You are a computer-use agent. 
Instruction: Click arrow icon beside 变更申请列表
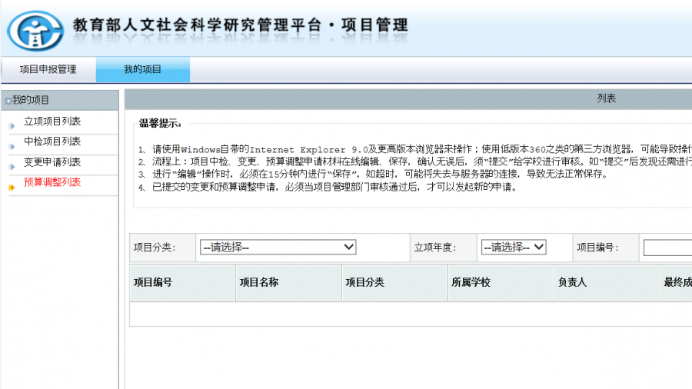click(x=12, y=167)
